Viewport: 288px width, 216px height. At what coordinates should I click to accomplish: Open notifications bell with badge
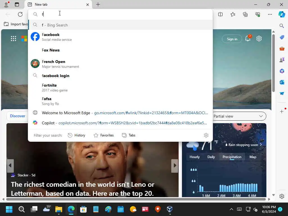(248, 38)
